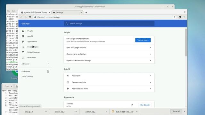Screen dimensions: 205x115
Task: Expand Sync and Google services row arrow
Action: (150, 48)
